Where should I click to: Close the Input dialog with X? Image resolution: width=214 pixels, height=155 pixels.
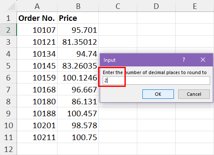pyautogui.click(x=203, y=60)
